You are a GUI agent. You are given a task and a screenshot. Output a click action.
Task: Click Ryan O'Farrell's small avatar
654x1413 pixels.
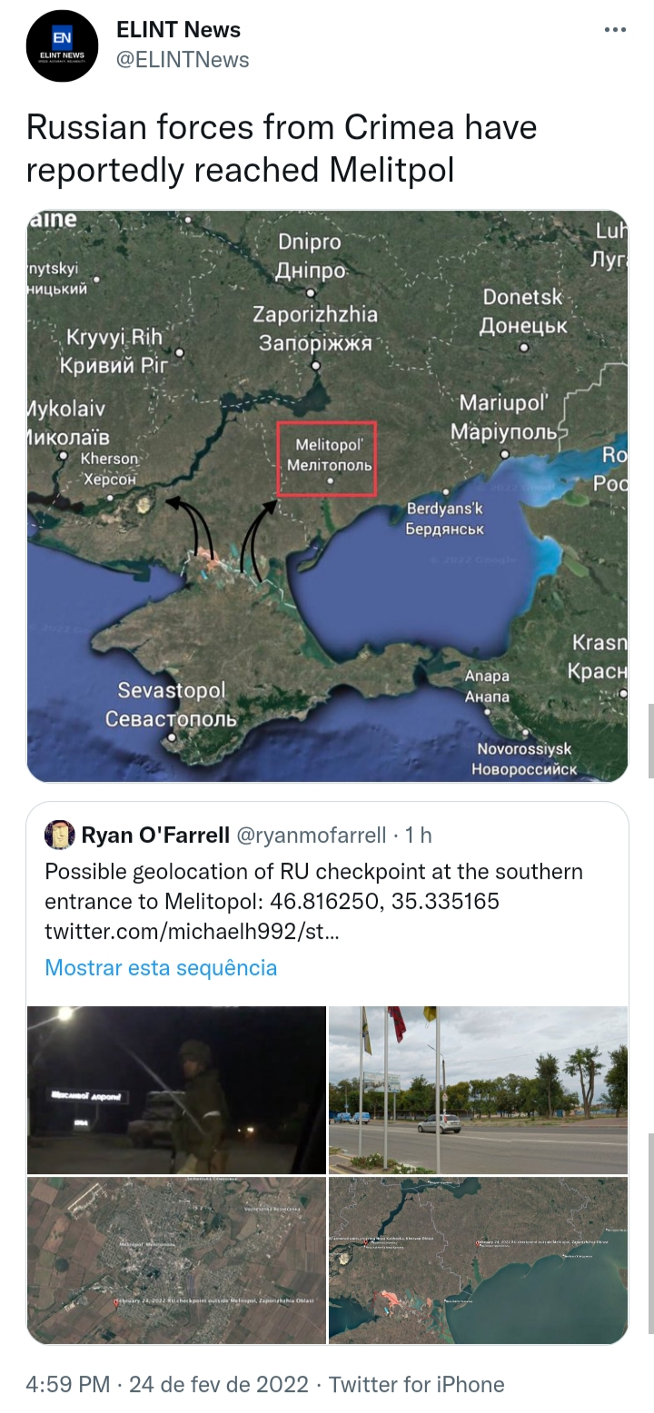tap(60, 835)
